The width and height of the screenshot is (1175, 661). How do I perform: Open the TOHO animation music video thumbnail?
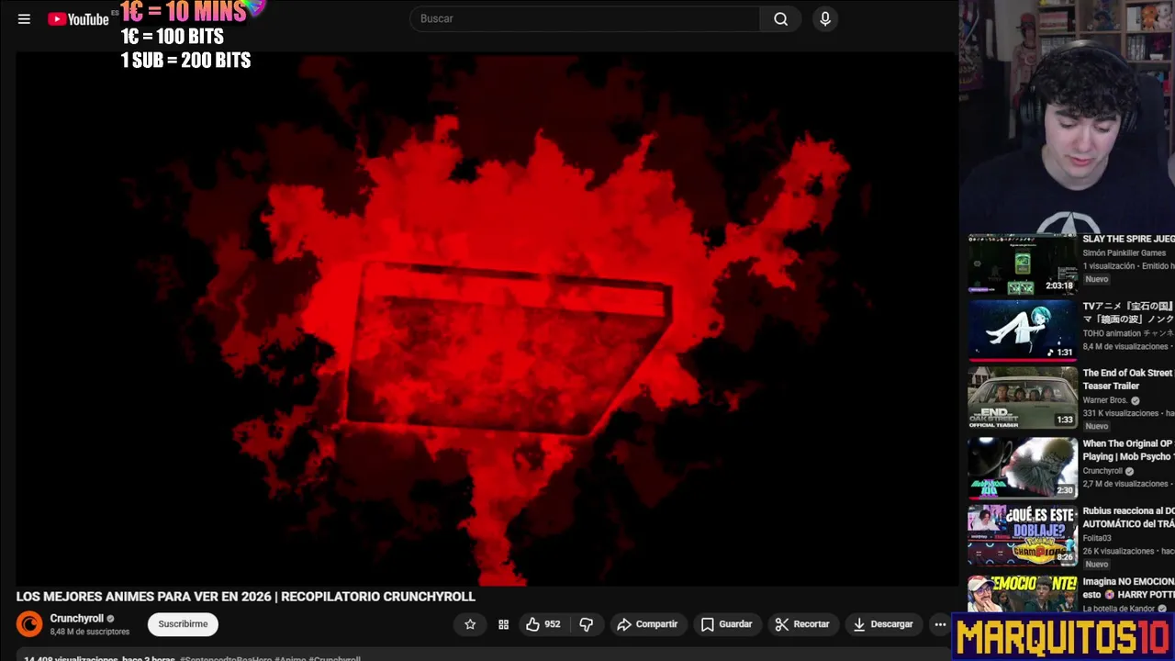[1023, 330]
